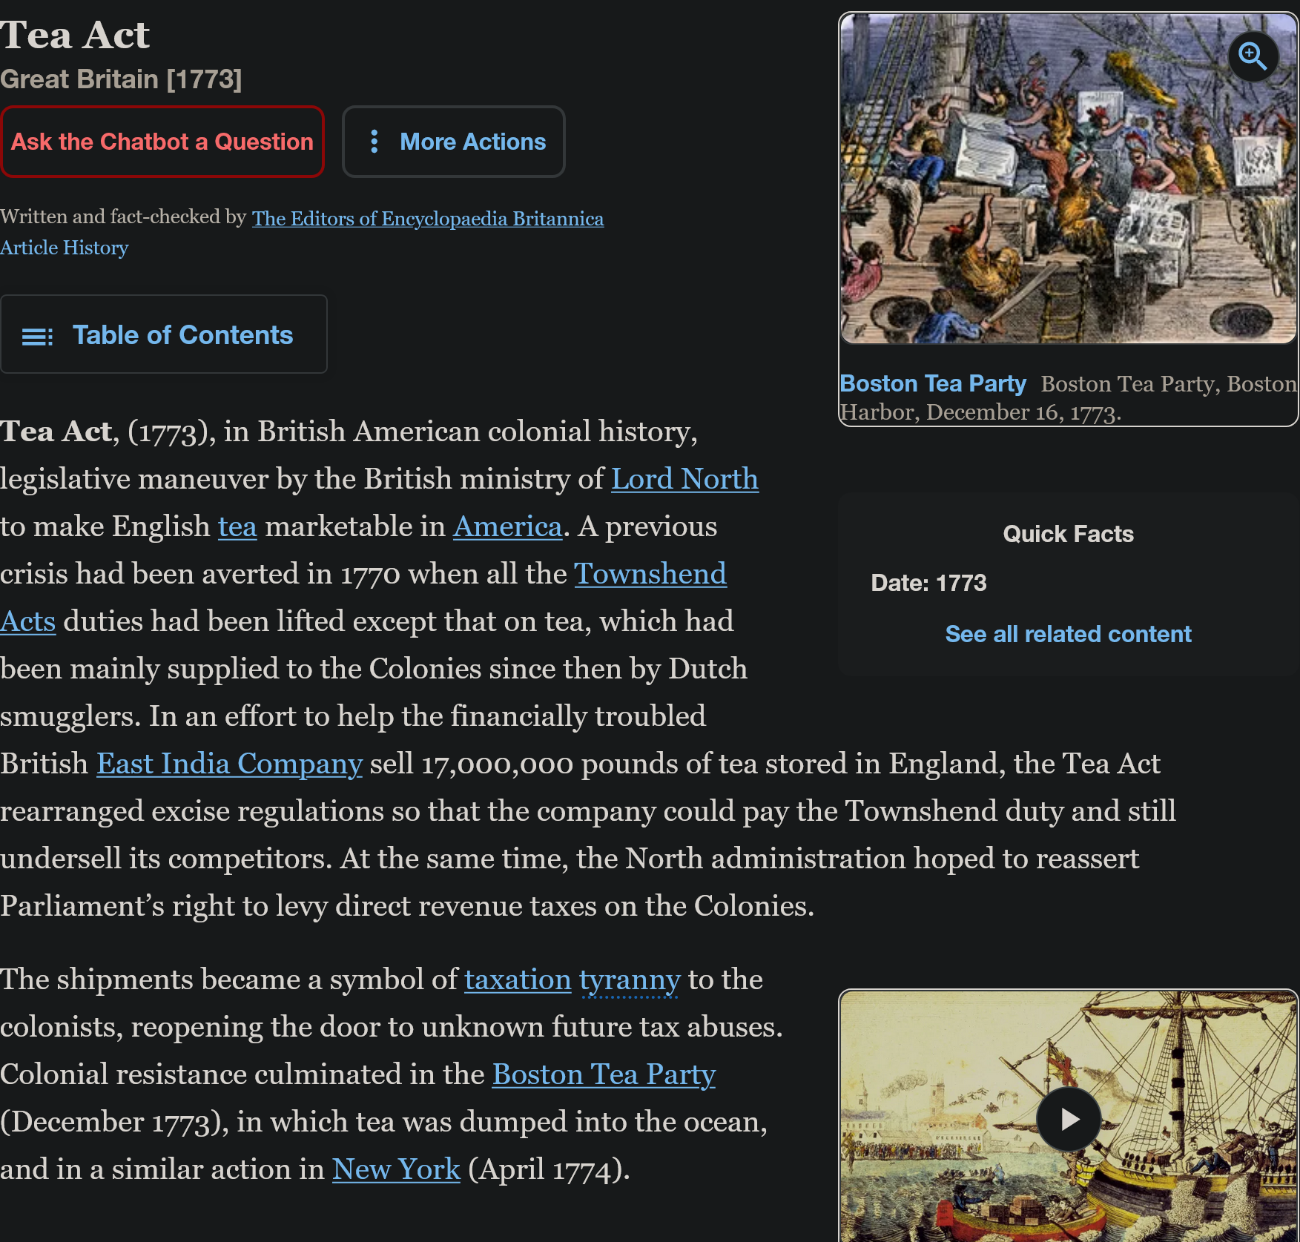Click Boston Tea Party caption title link
This screenshot has width=1300, height=1242.
pyautogui.click(x=933, y=383)
